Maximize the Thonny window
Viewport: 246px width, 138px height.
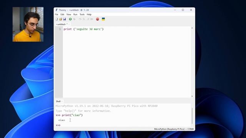tap(183, 10)
